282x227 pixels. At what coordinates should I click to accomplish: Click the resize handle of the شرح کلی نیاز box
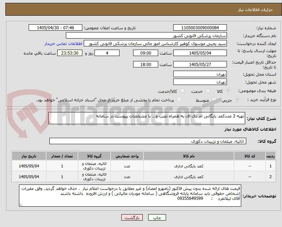pyautogui.click(x=50, y=122)
